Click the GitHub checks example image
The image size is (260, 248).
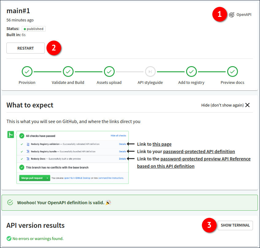[73, 157]
